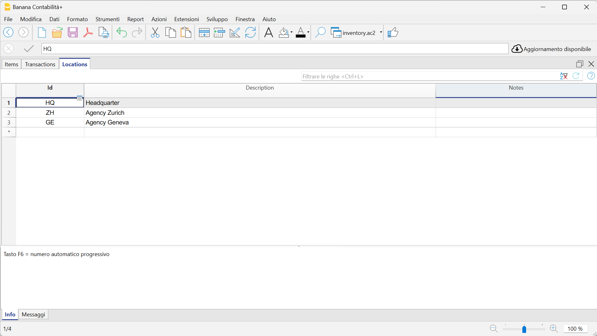Open the Estensioni menu
Screen dimensions: 597x336
click(186, 19)
